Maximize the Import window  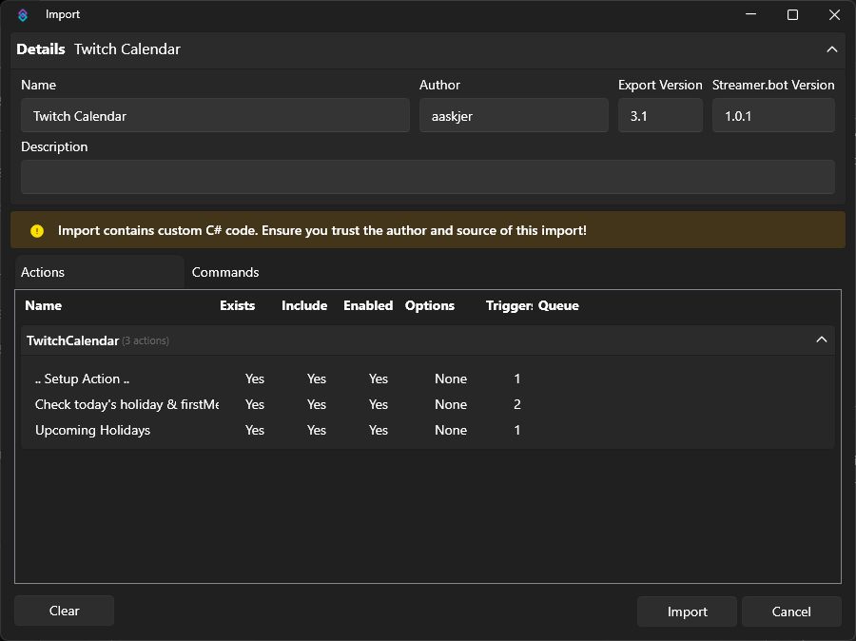click(x=792, y=14)
